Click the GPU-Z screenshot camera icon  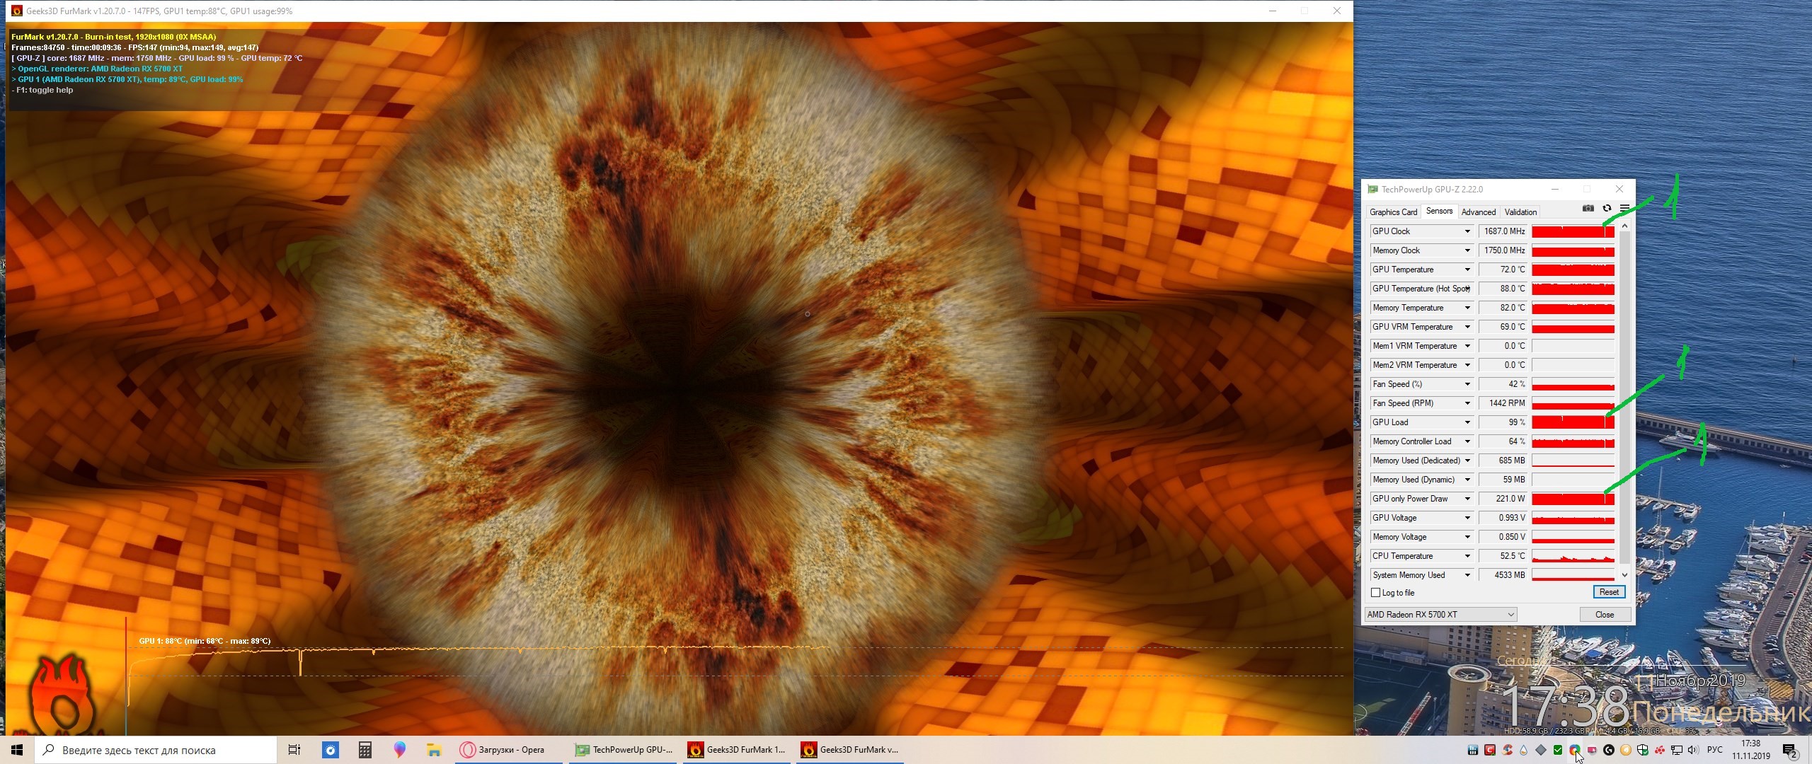(x=1588, y=208)
